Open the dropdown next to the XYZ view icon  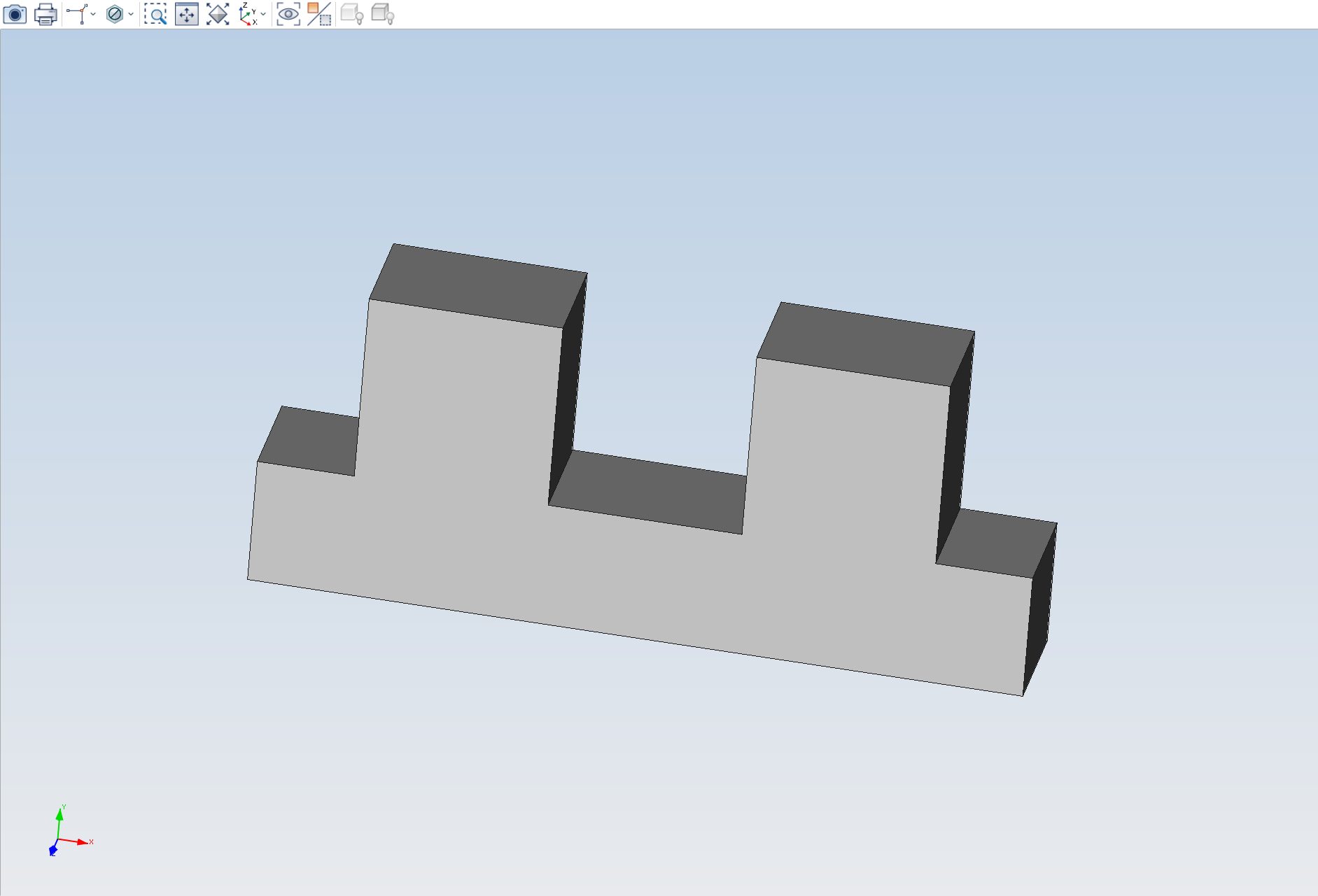click(x=263, y=14)
